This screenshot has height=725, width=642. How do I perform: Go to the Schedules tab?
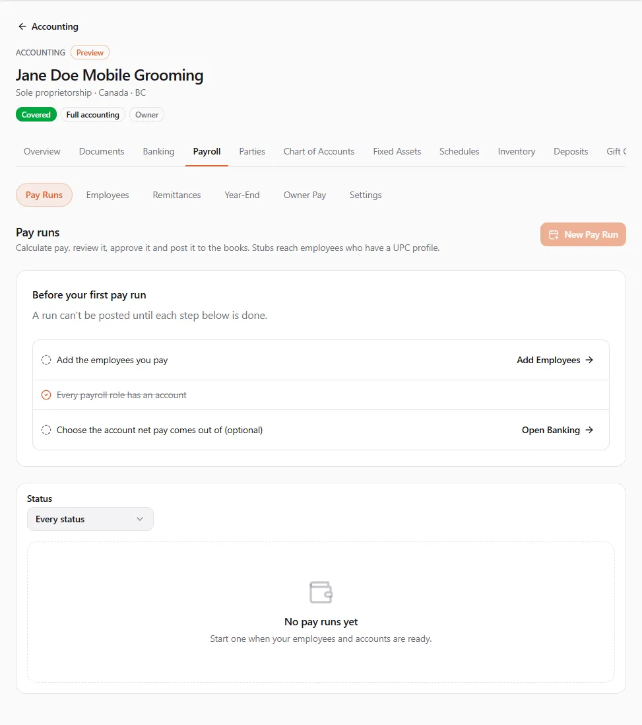pyautogui.click(x=459, y=152)
